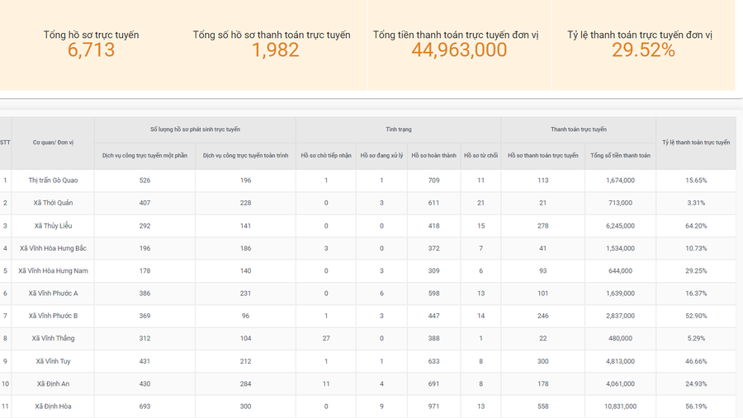Screen dimensions: 743x418
Task: Click the Tình trạng group header
Action: pos(398,129)
